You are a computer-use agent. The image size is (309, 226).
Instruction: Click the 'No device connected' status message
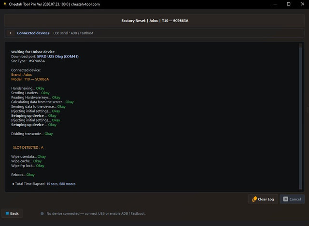(x=96, y=213)
